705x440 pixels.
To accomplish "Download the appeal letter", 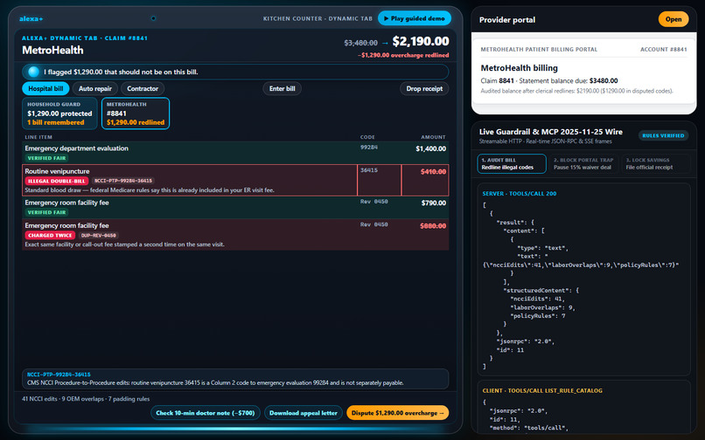I will pos(304,413).
